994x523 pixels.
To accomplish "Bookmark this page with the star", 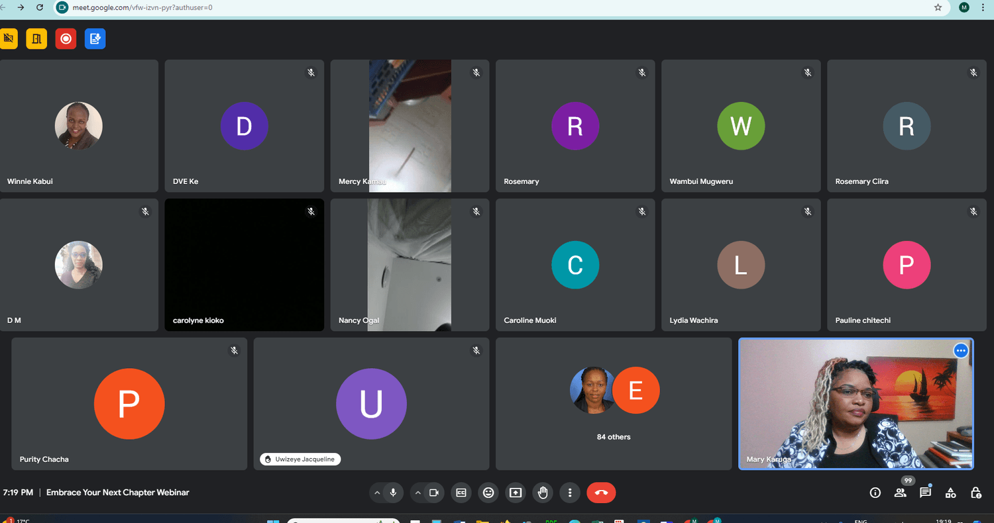I will click(938, 7).
